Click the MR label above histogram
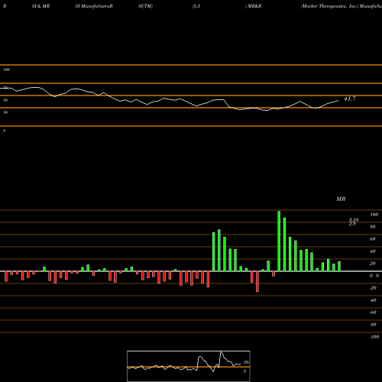The image size is (382, 382). pos(341,199)
